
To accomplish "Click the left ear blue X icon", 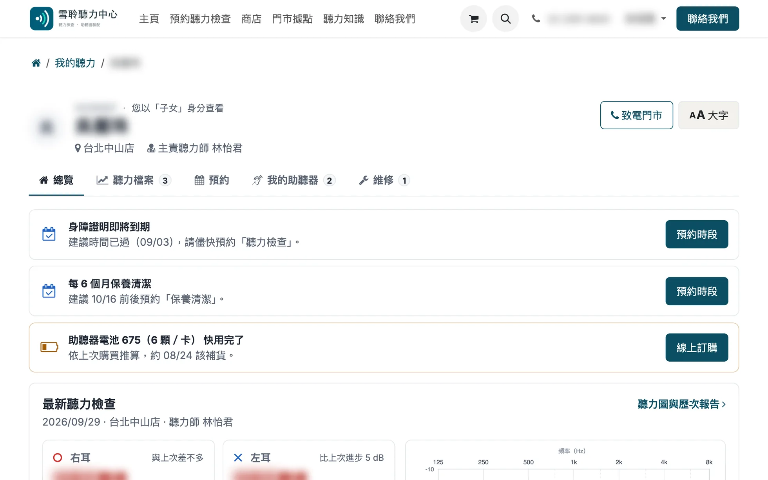I will coord(238,458).
